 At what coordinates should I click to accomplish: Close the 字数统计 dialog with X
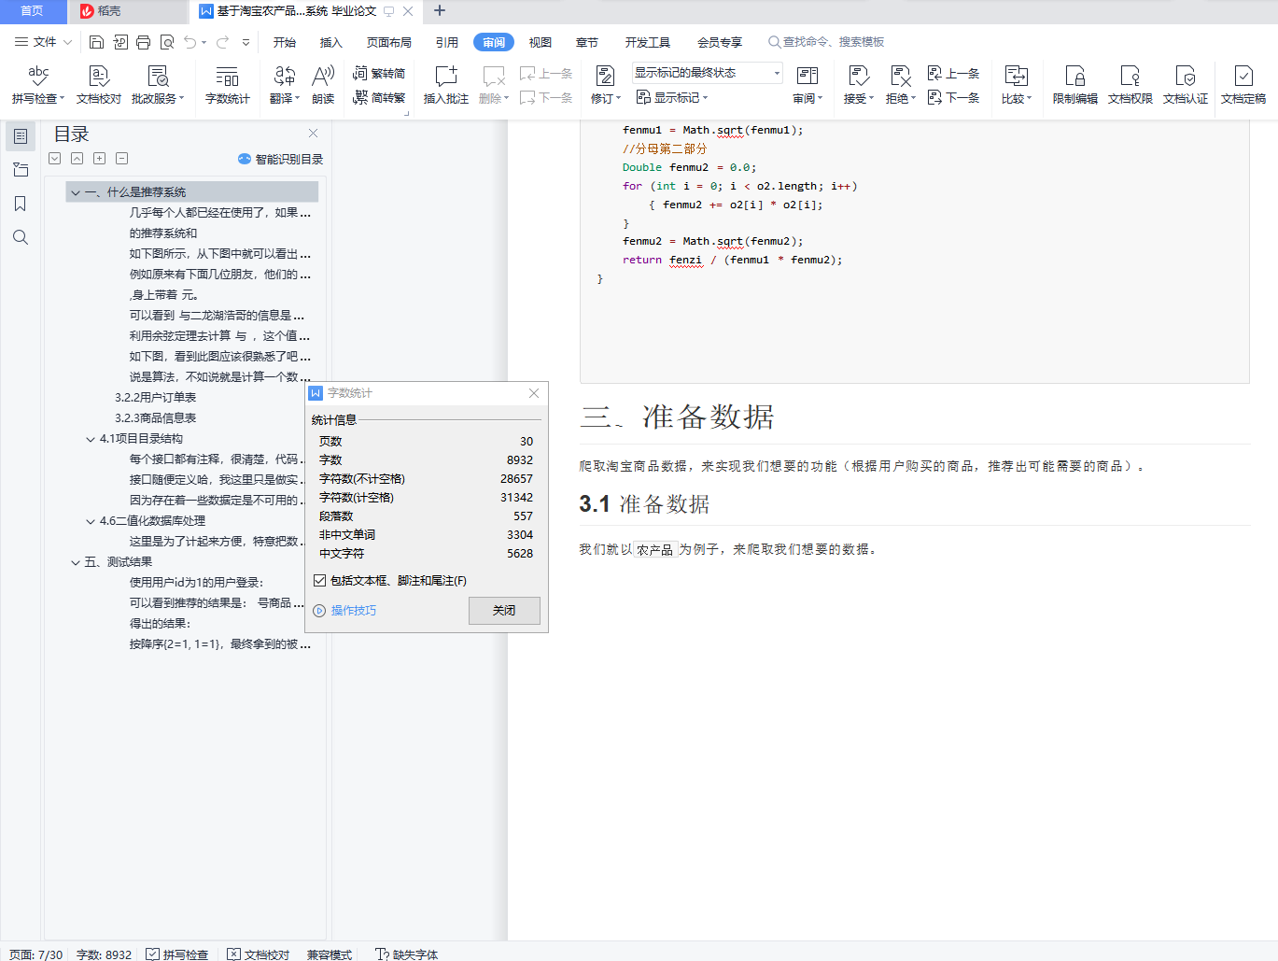click(x=534, y=393)
